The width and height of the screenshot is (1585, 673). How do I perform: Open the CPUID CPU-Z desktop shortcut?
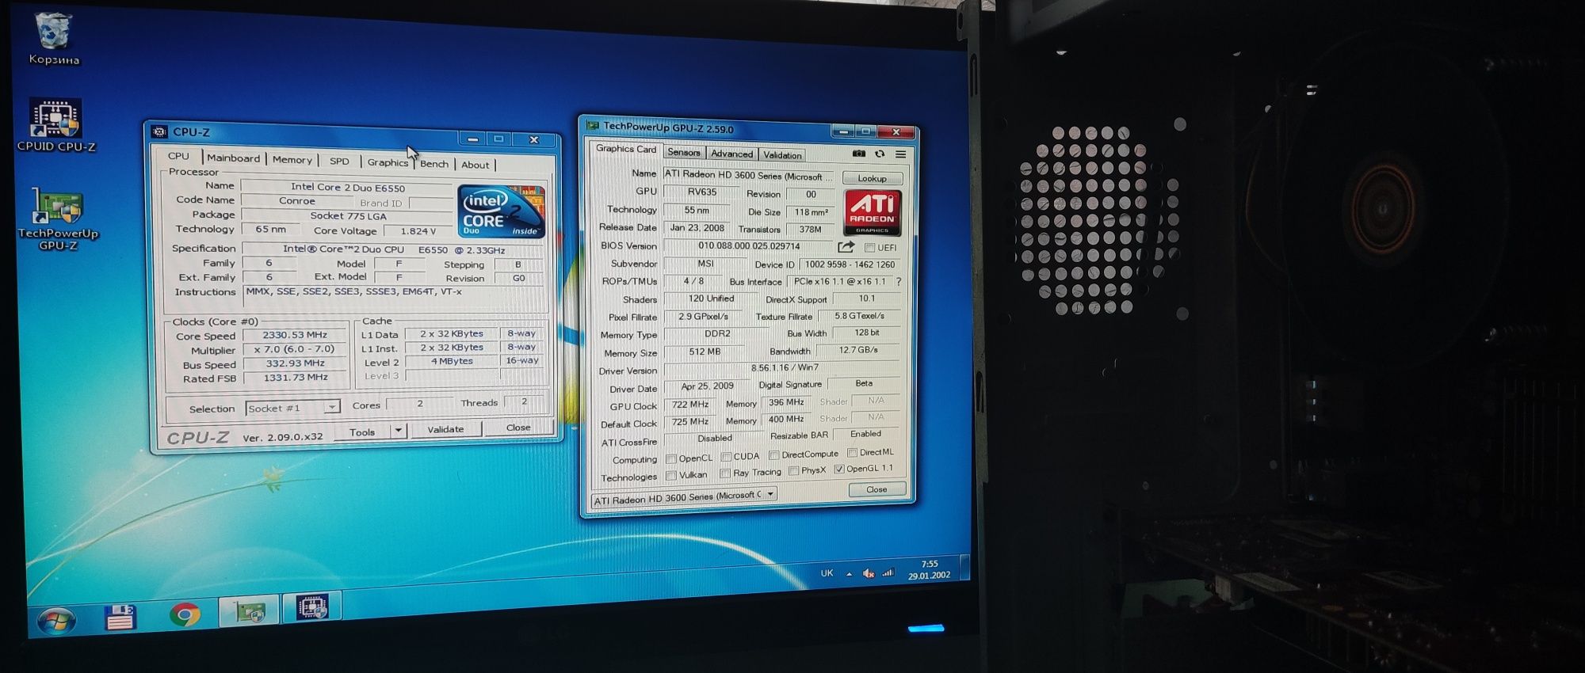55,125
